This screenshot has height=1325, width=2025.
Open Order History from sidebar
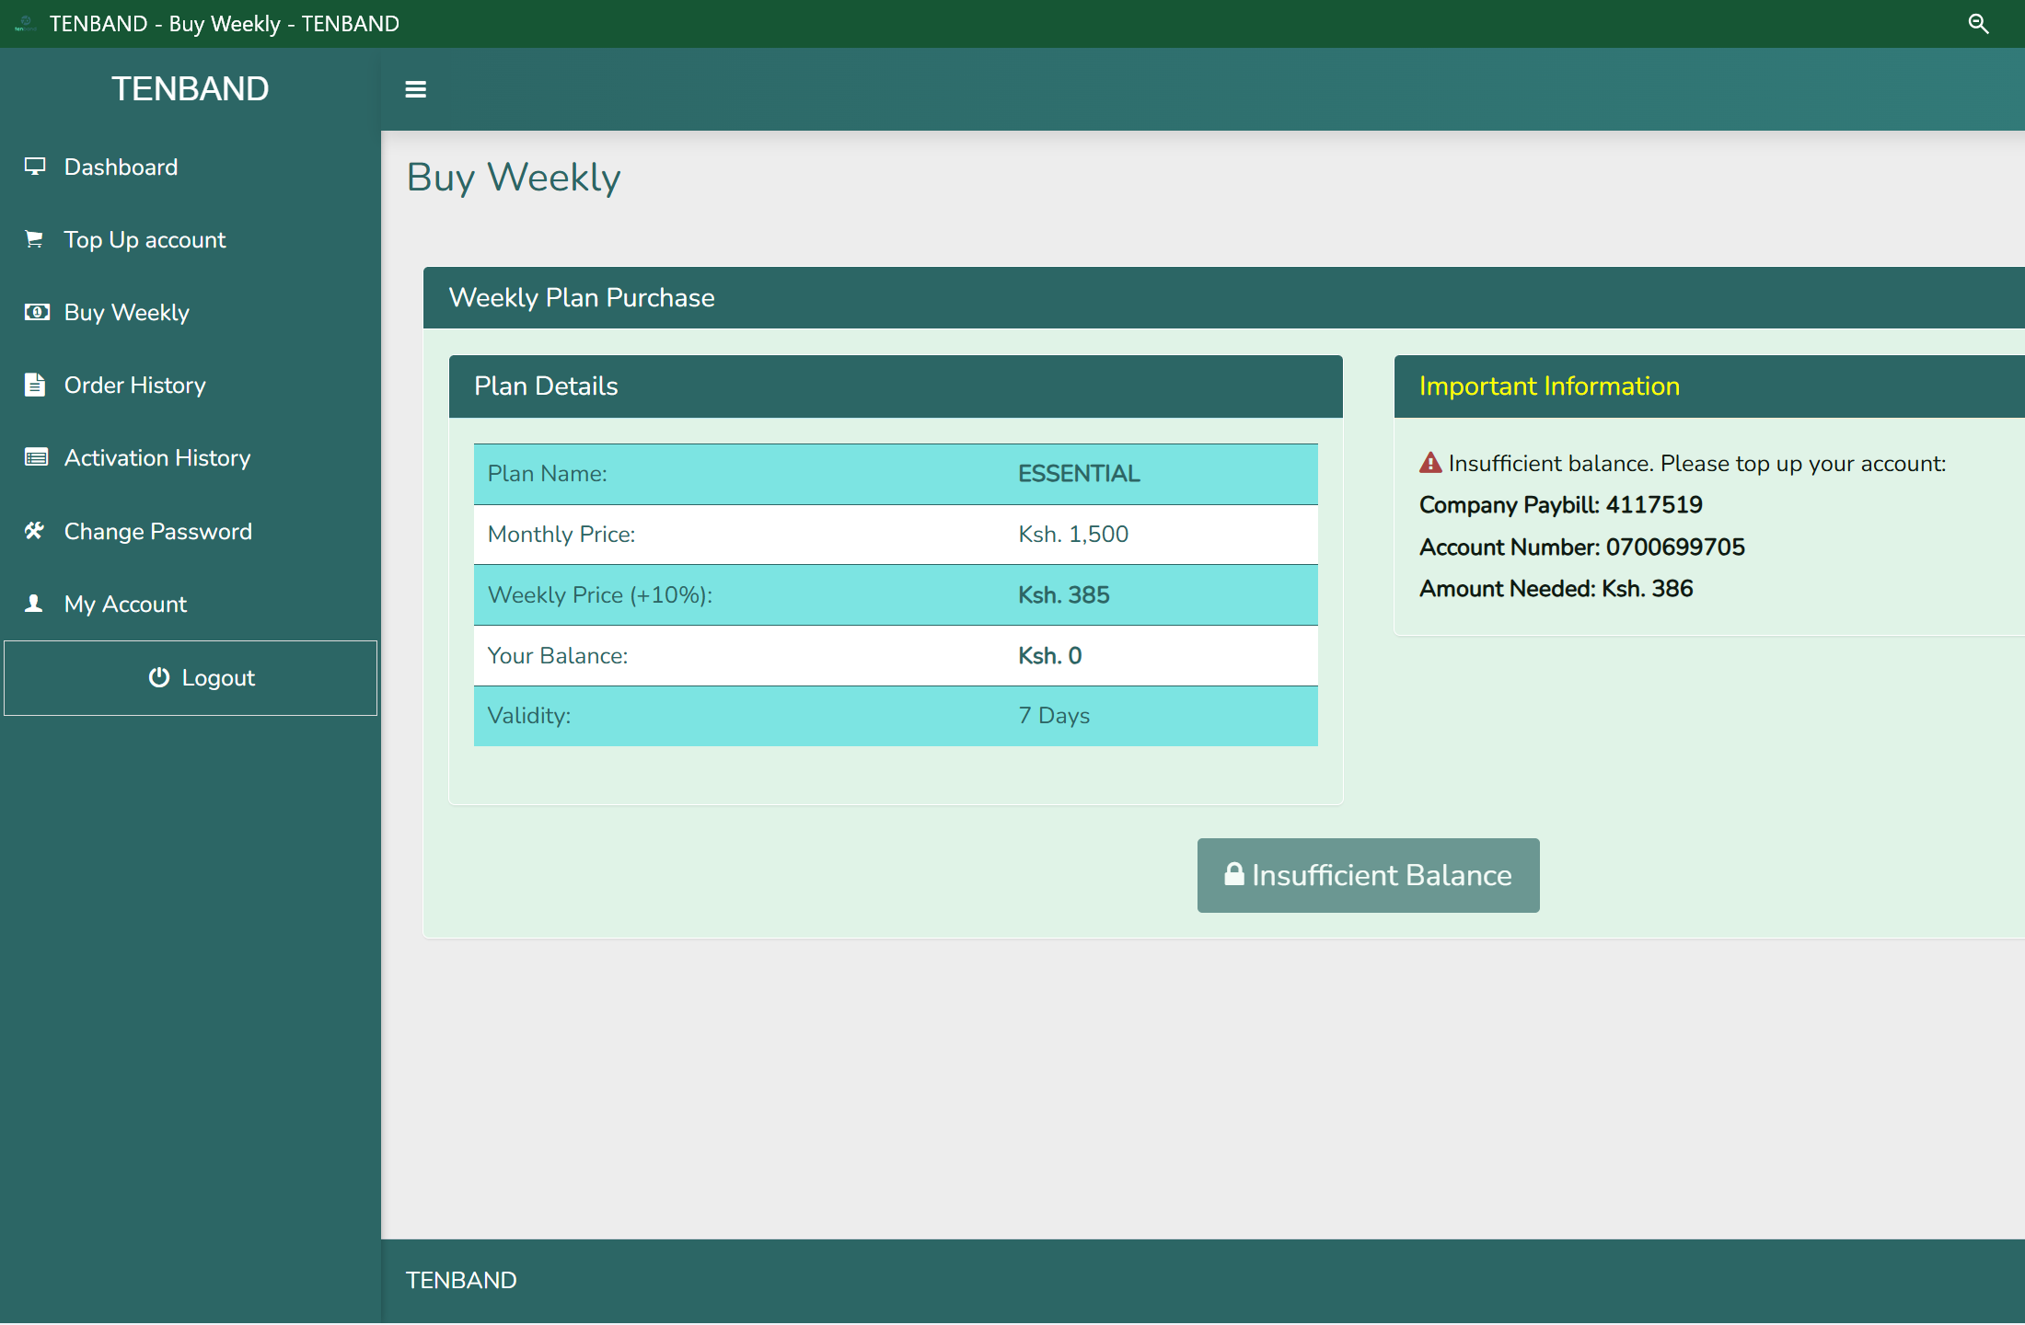click(134, 386)
